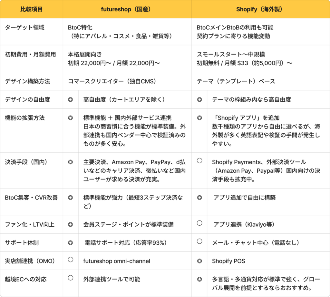The width and height of the screenshot is (330, 297).
Task: Select the 'ファン化・LTV向上' row label
Action: click(x=30, y=224)
